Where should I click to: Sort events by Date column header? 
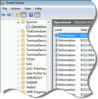tap(84, 30)
